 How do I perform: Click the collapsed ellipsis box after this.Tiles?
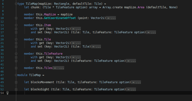pos(59,68)
